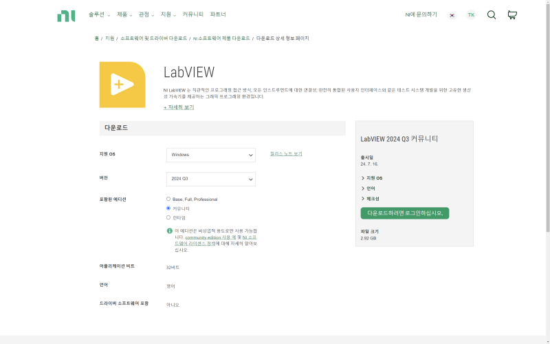This screenshot has width=550, height=344.
Task: Open the 지원 OS Windows dropdown
Action: tap(211, 155)
